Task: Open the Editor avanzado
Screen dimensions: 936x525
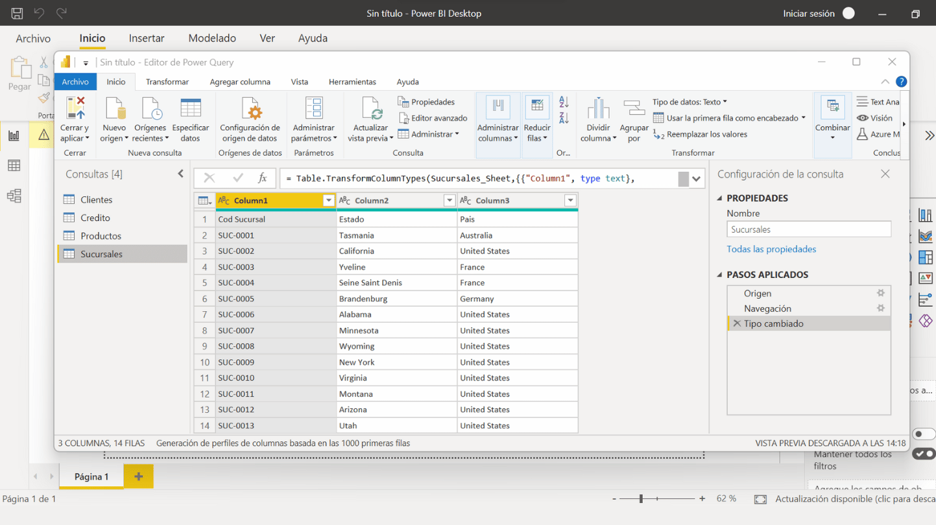Action: pyautogui.click(x=433, y=118)
